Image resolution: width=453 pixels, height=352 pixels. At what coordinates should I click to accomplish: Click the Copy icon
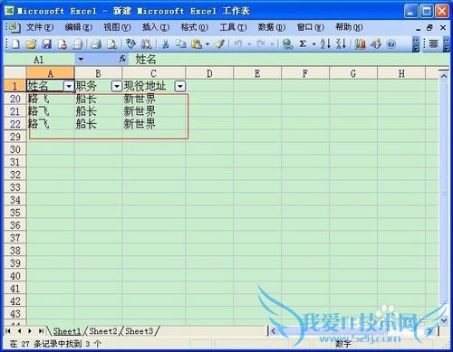181,44
